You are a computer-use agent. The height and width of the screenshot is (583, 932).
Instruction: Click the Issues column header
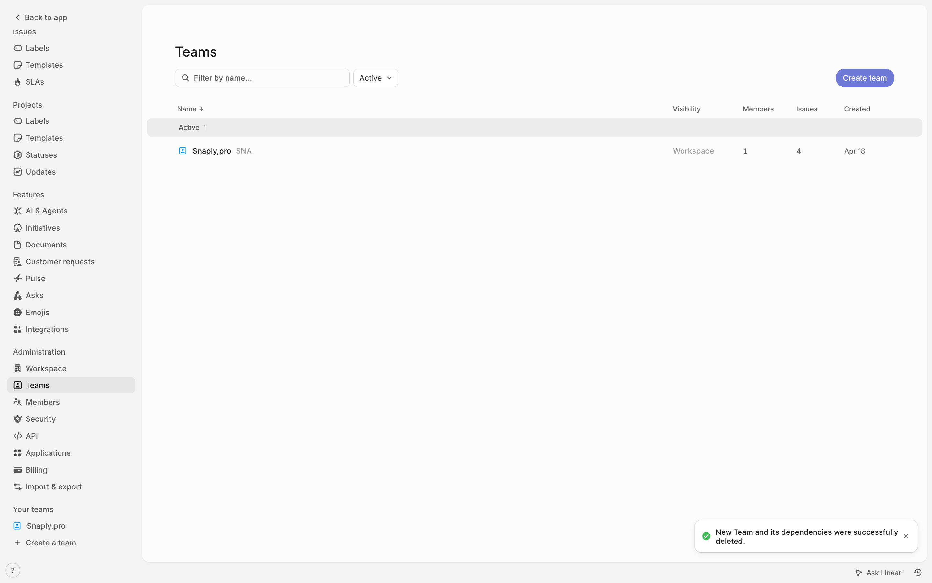[x=806, y=109]
